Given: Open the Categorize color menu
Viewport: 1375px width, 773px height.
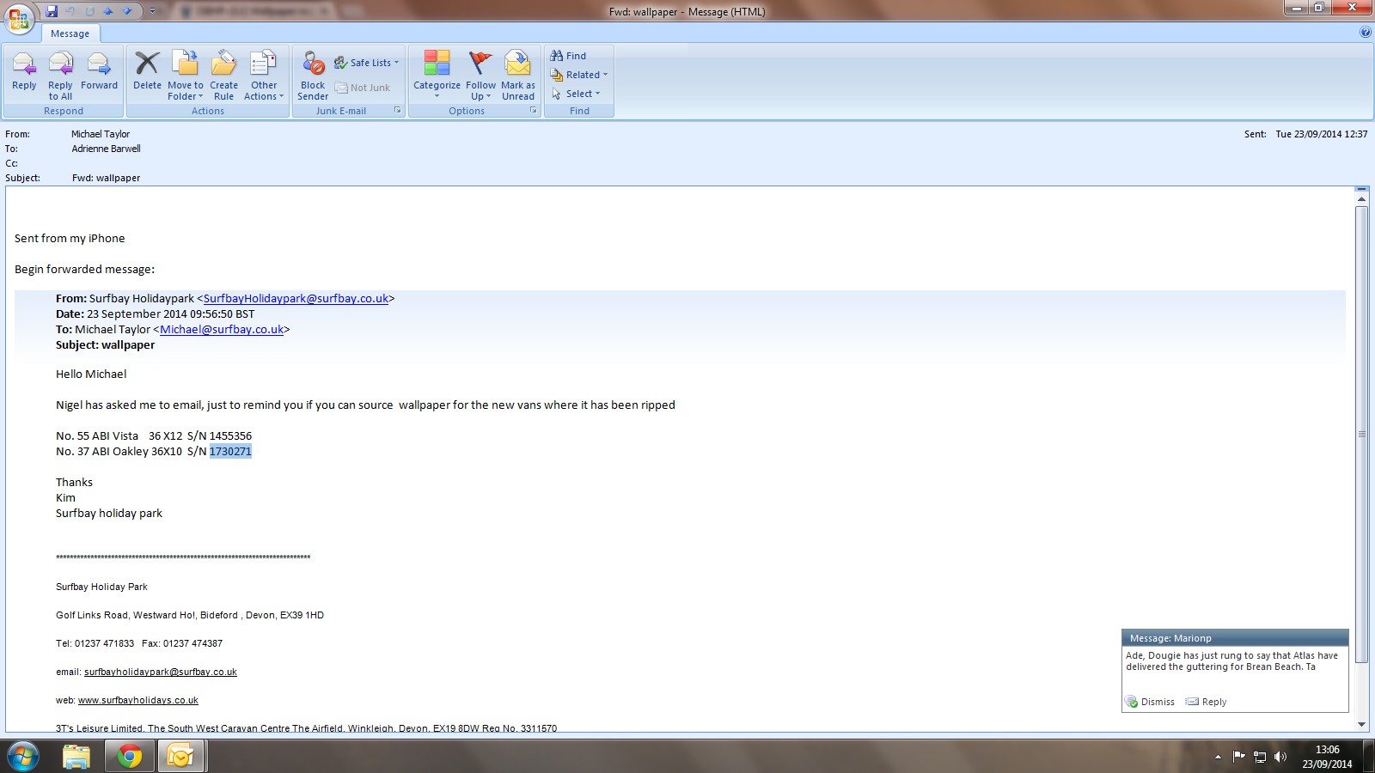Looking at the screenshot, I should [x=437, y=76].
